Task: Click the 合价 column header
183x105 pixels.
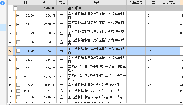Action: [46, 2]
